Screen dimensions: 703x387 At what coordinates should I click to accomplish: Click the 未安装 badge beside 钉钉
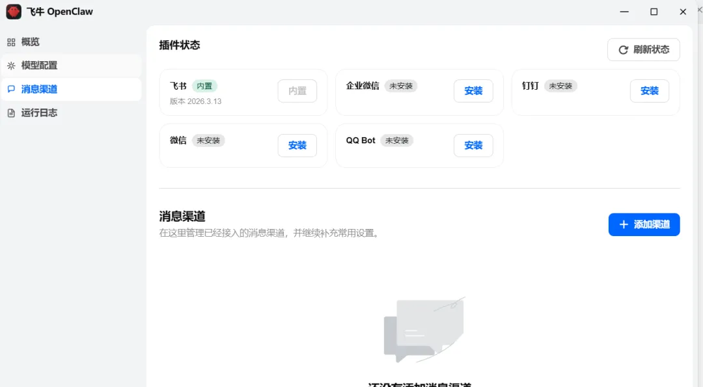pos(560,86)
